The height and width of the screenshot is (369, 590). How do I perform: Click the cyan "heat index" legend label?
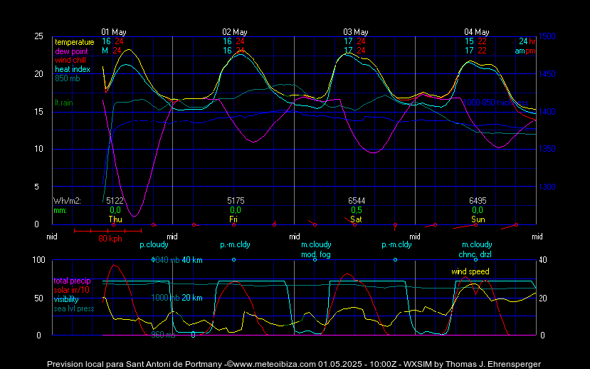[73, 69]
